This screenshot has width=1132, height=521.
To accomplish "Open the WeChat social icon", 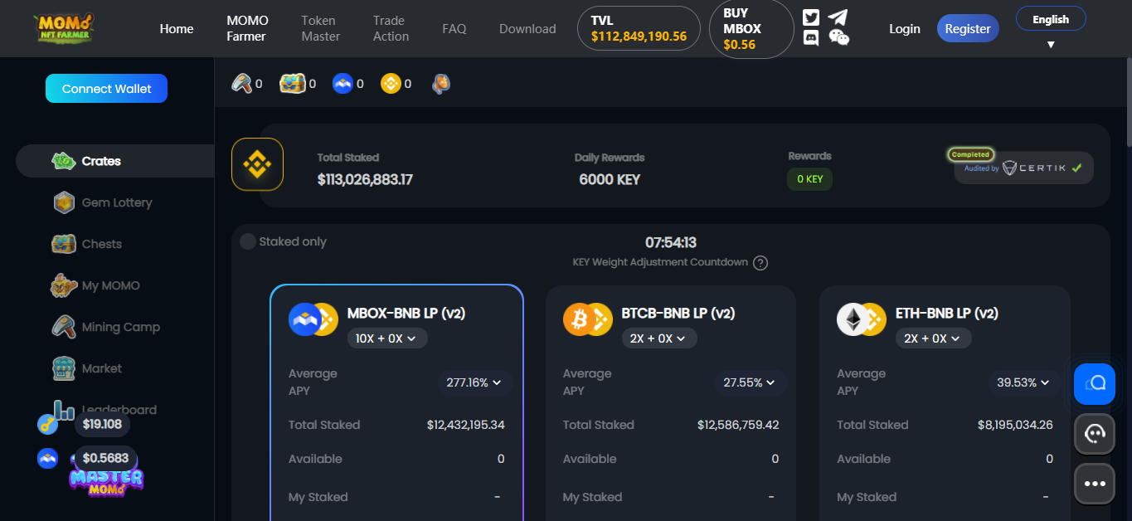I will coord(839,37).
